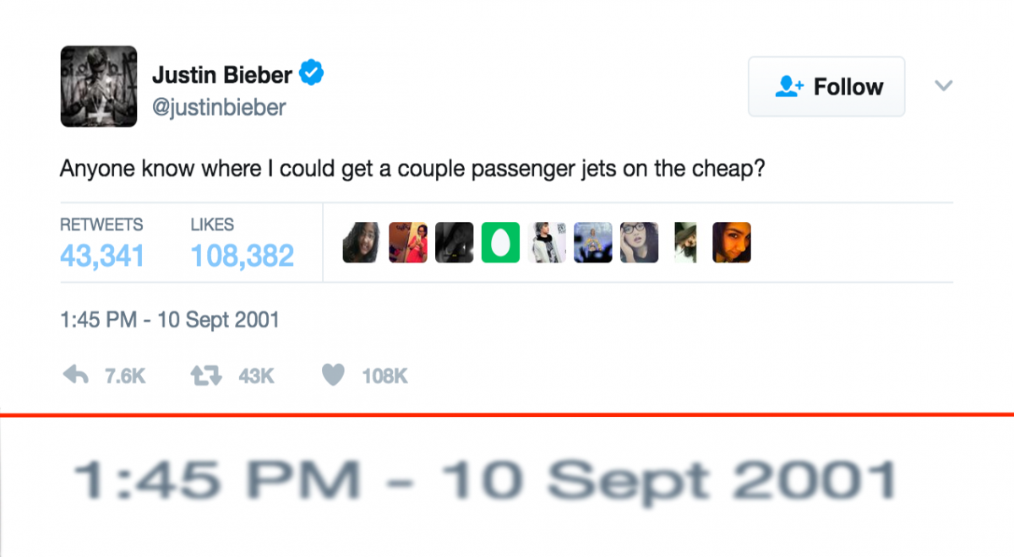Open Justin Bieber's profile avatar
The height and width of the screenshot is (557, 1014).
99,87
